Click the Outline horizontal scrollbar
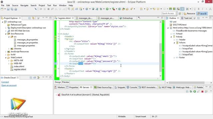 point(186,83)
